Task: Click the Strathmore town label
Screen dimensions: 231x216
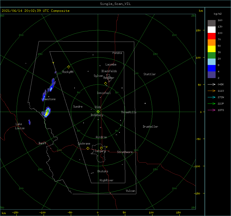Action: point(125,152)
